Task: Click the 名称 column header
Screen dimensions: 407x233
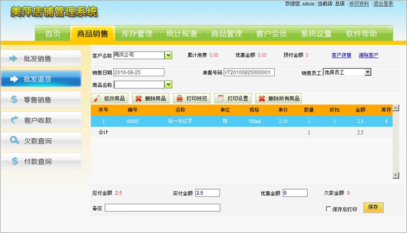Action: click(180, 110)
